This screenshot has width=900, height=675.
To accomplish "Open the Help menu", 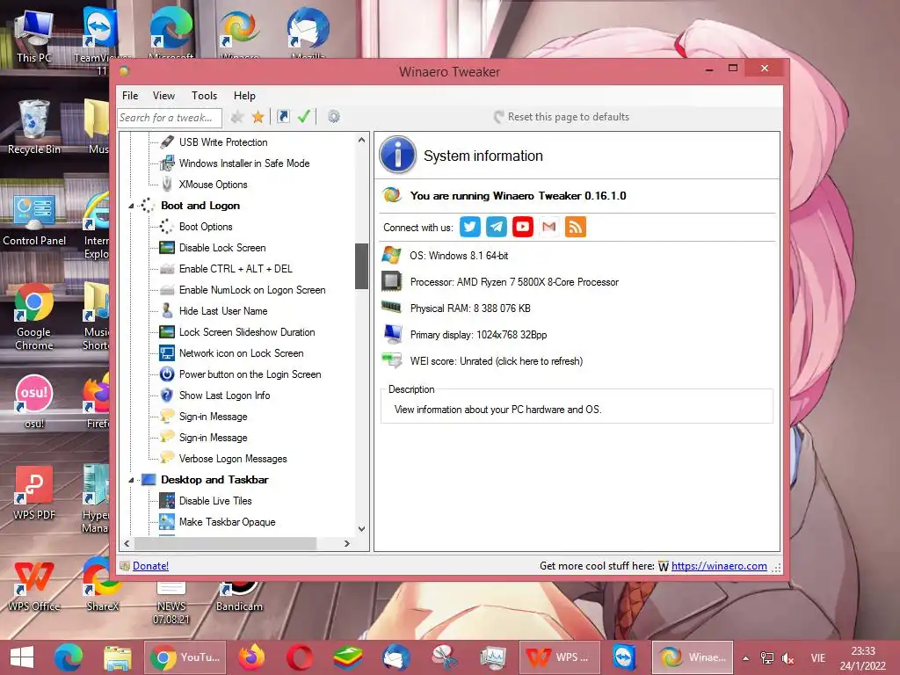I will pos(244,95).
